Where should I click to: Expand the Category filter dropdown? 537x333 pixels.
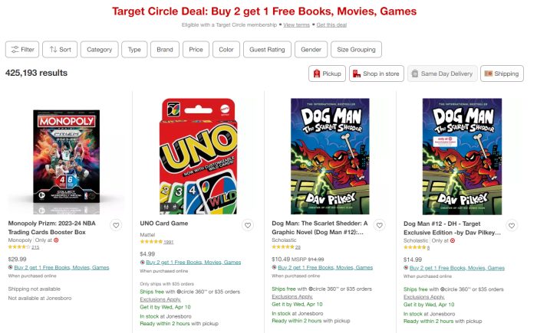(99, 50)
